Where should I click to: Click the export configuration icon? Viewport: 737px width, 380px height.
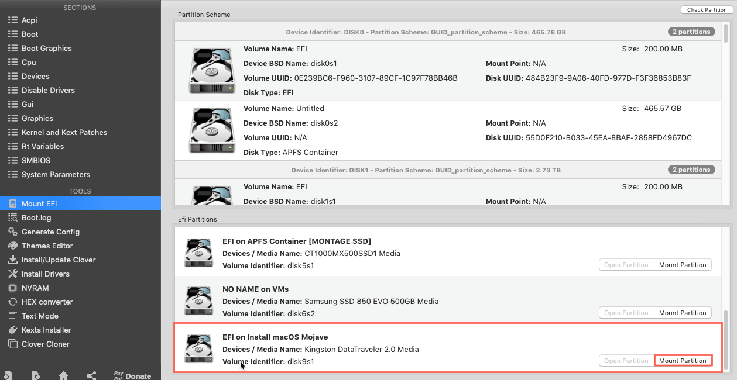click(x=36, y=375)
